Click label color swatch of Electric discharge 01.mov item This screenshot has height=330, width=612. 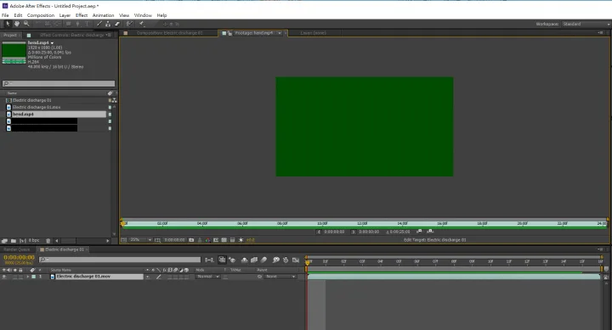(x=110, y=107)
